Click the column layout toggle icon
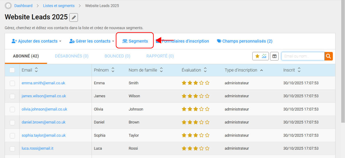 274,56
